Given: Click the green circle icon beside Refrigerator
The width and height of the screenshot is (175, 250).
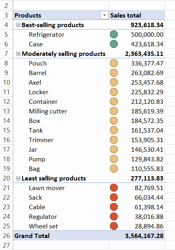Looking at the screenshot, I should tap(114, 35).
